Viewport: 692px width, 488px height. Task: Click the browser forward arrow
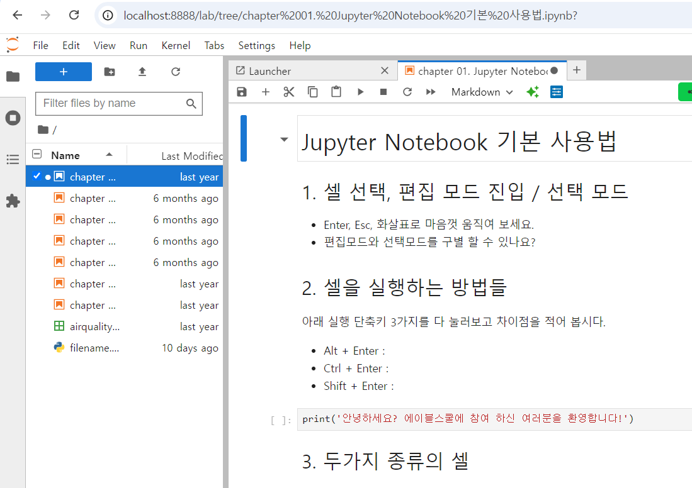[x=45, y=15]
